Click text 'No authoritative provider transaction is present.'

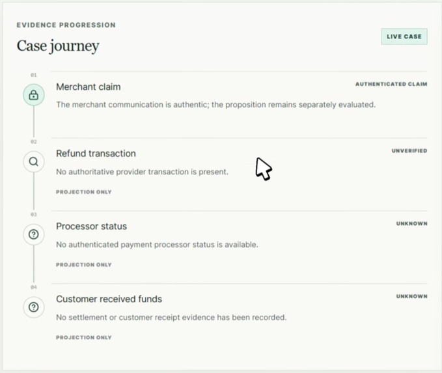point(142,172)
